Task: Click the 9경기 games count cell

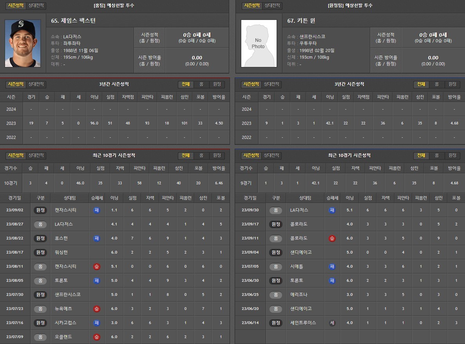Action: (246, 183)
